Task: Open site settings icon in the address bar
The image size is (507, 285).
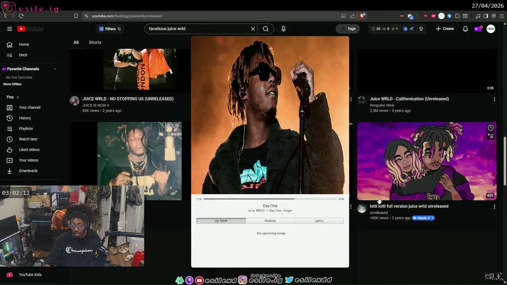Action: [86, 16]
